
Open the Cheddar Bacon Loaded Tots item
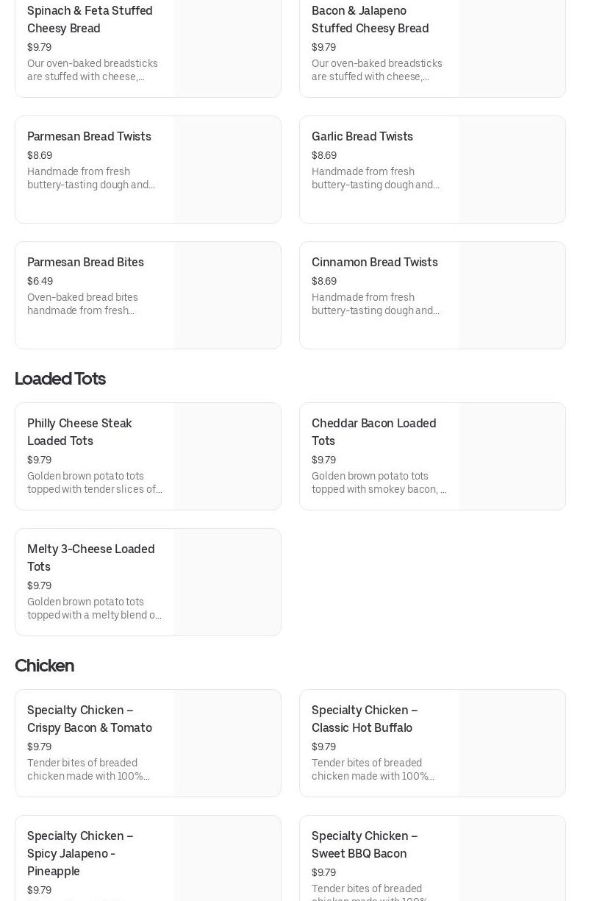coord(373,432)
